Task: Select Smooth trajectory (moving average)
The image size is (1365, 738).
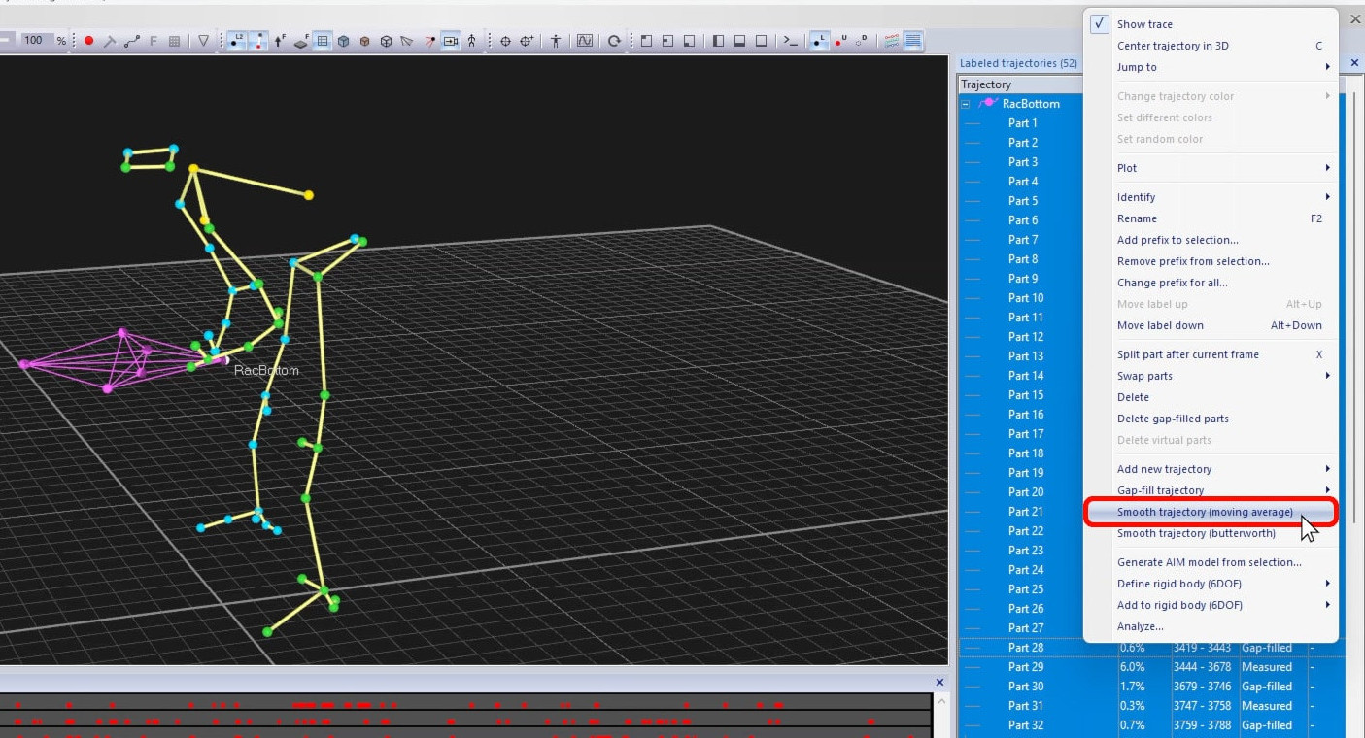Action: [x=1205, y=512]
